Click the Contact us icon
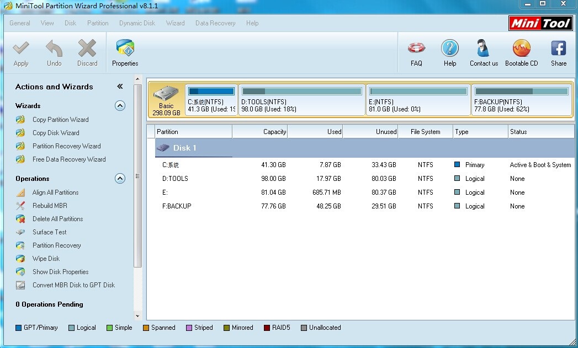Screen dimensions: 578x348 tap(484, 48)
